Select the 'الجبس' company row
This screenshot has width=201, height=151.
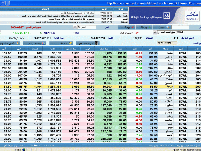[100, 94]
